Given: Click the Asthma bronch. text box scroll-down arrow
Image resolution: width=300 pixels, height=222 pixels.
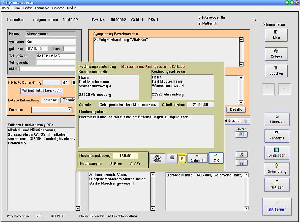Looking at the screenshot, I should pos(153,208).
